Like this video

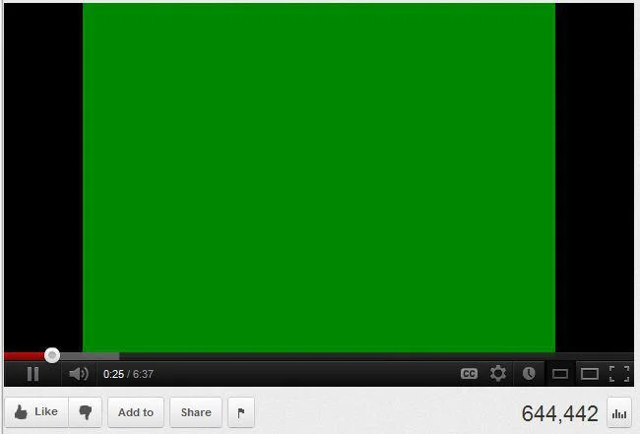(x=36, y=412)
